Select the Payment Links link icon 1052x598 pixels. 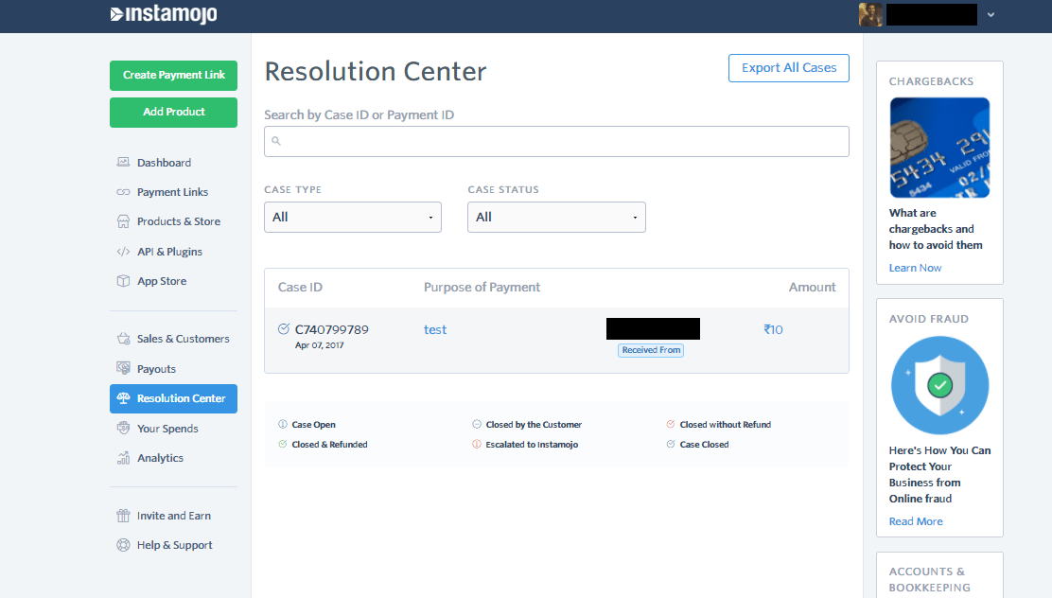coord(123,191)
